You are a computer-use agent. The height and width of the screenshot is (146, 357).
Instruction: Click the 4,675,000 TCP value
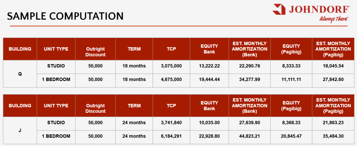(x=171, y=80)
